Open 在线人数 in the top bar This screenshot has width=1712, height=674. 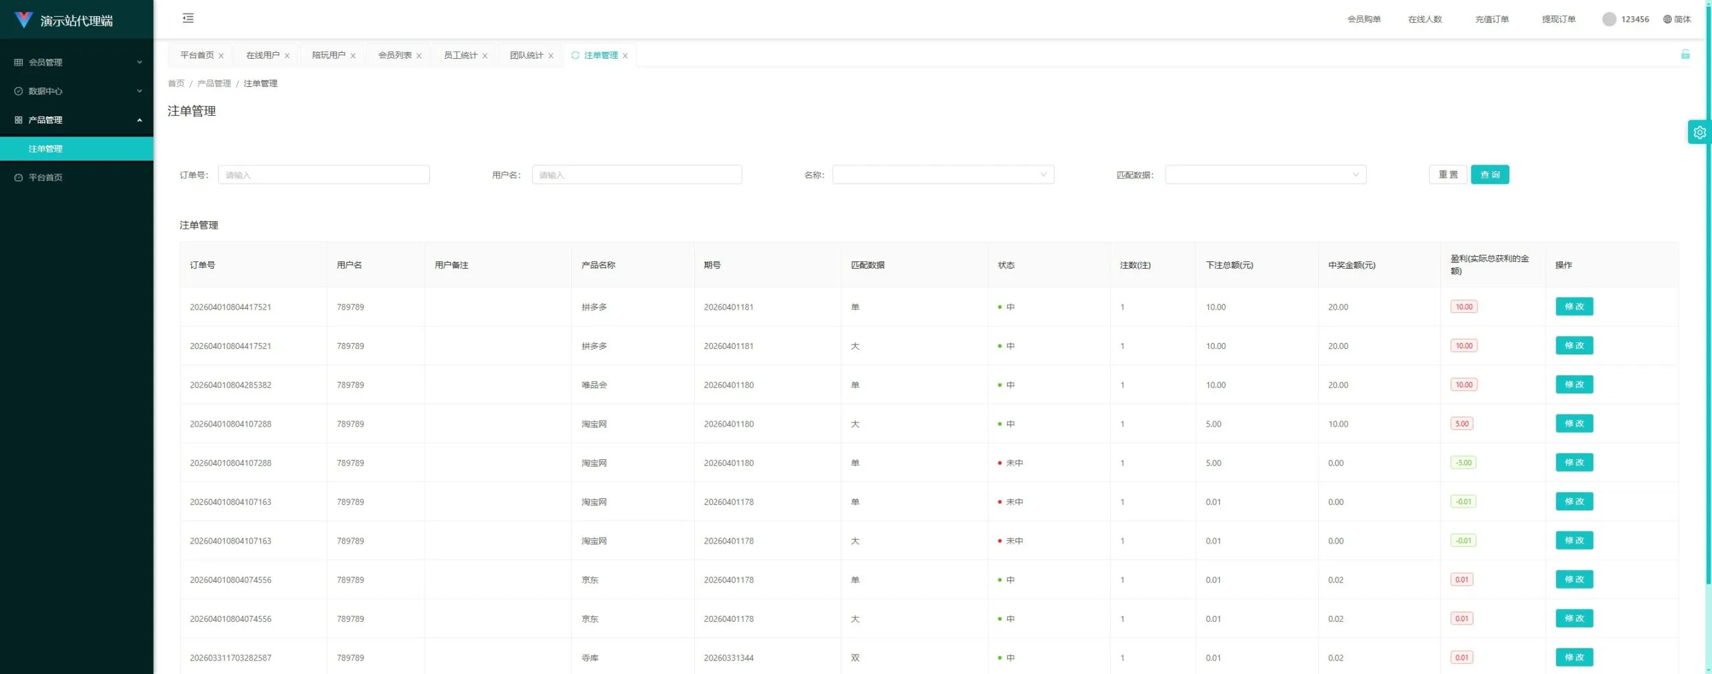click(1424, 19)
